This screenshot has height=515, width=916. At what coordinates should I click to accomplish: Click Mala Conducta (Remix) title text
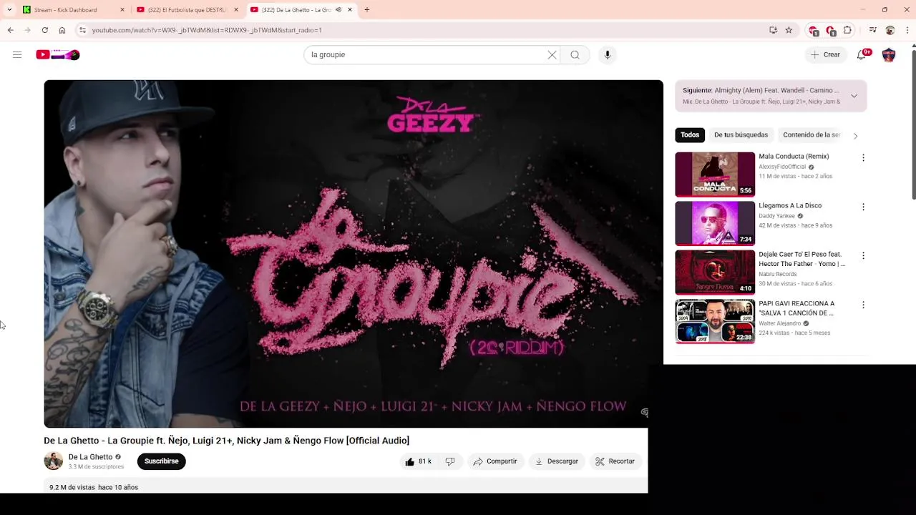[x=794, y=156]
